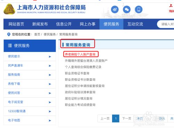This screenshot has height=130, width=174.
Task: Select page 1 in pagination
Action: tap(116, 118)
